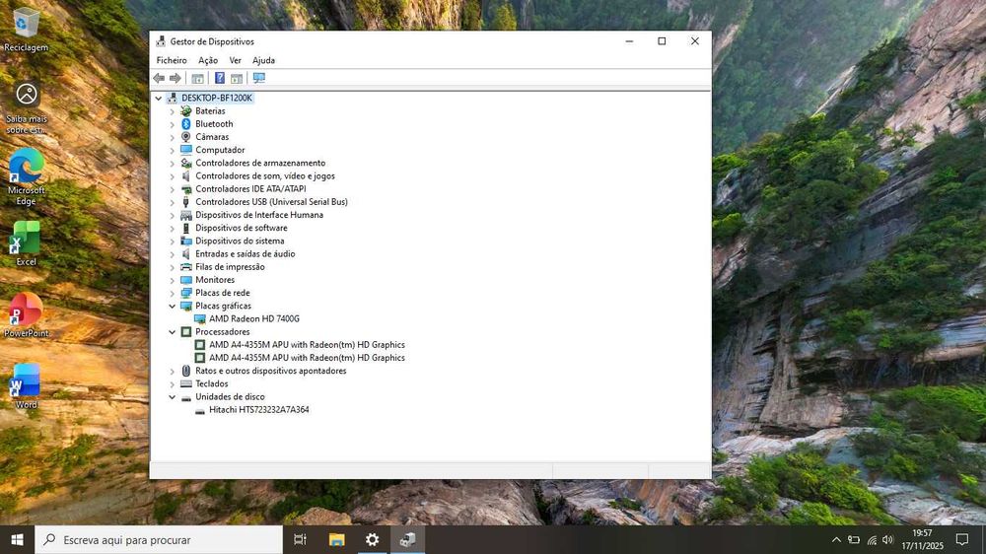Open the notification center button
Viewport: 986px width, 554px height.
coord(962,539)
